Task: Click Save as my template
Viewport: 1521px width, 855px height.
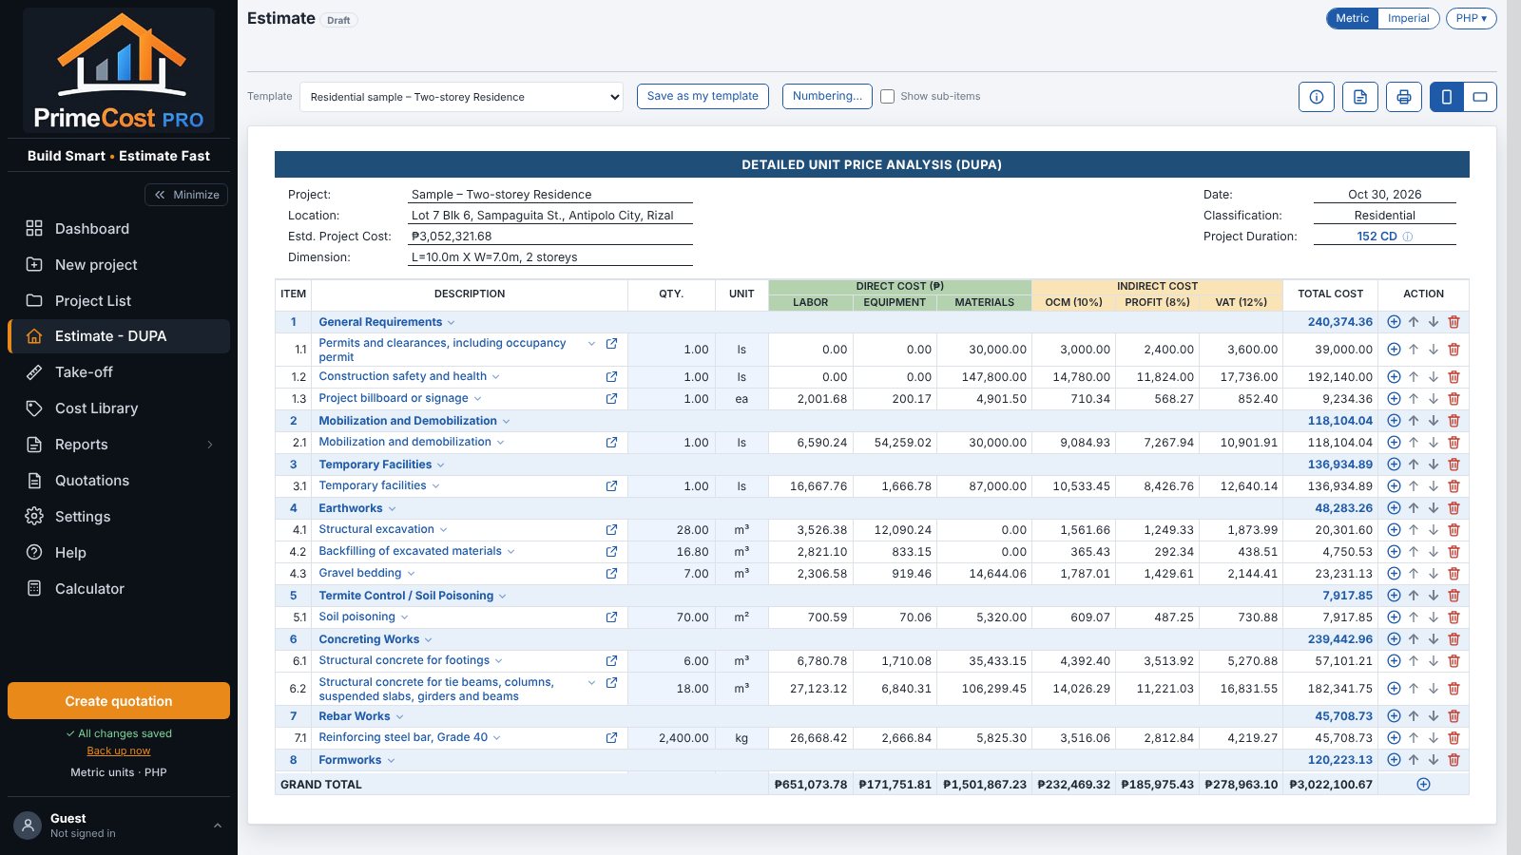Action: coord(703,96)
